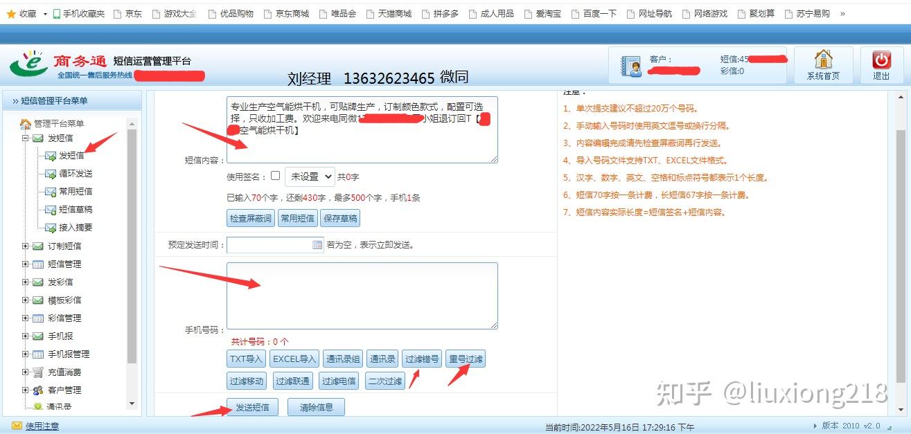Open the bookmarks overflow » chevron
The width and height of the screenshot is (911, 434).
[x=842, y=14]
